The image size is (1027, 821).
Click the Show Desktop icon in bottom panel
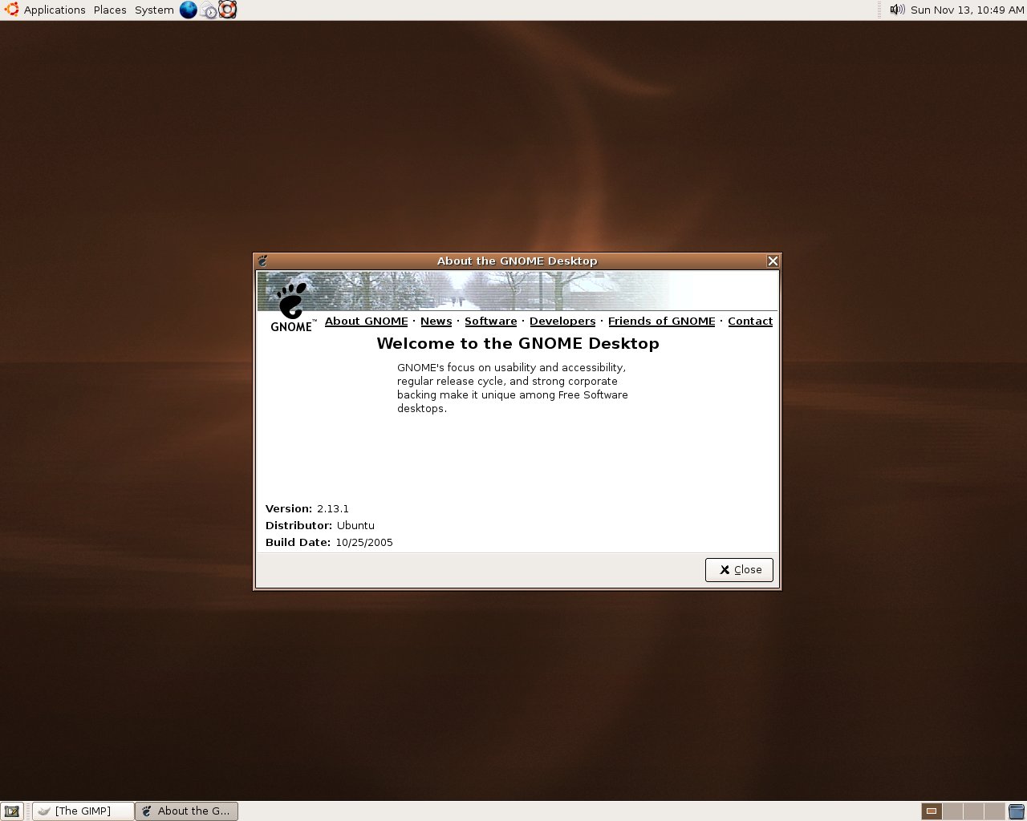[12, 811]
